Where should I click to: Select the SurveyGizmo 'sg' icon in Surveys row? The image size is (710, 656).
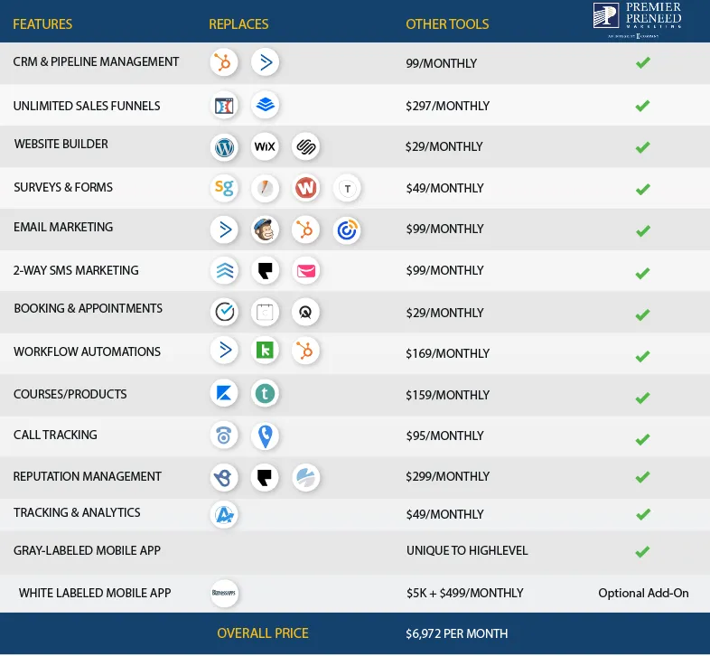224,188
